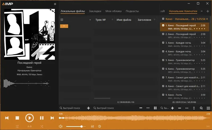Adjust the volume slider
Viewport: 212px width, 130px height.
click(x=76, y=127)
